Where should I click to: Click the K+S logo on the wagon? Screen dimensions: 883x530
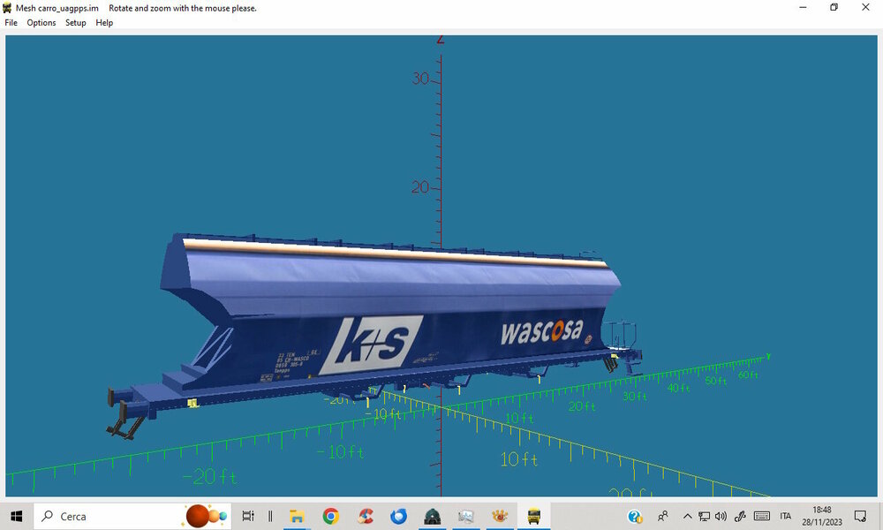(372, 344)
